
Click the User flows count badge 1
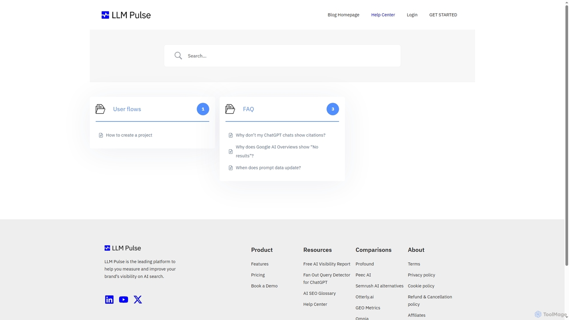203,109
